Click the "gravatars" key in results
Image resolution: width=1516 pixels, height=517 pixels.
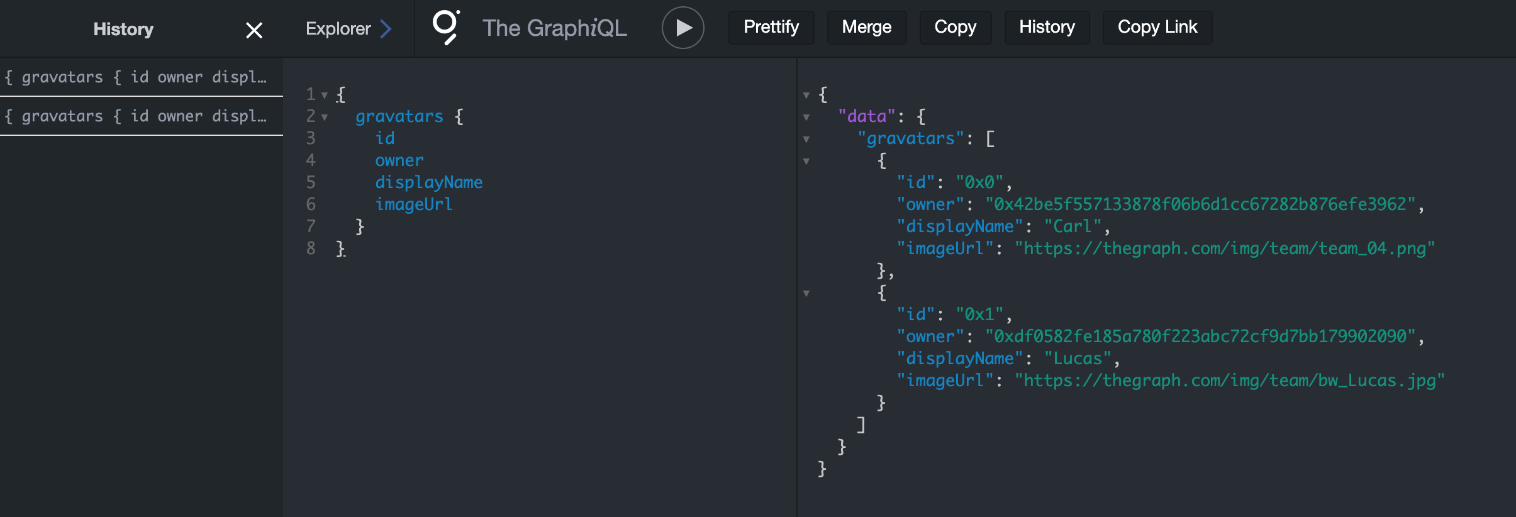(911, 138)
